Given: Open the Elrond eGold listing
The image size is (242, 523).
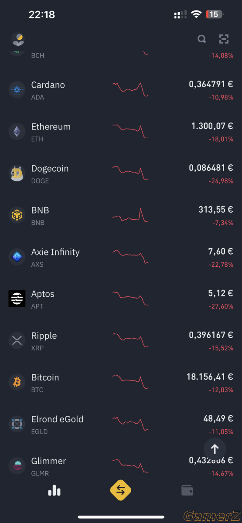Looking at the screenshot, I should coord(121,425).
